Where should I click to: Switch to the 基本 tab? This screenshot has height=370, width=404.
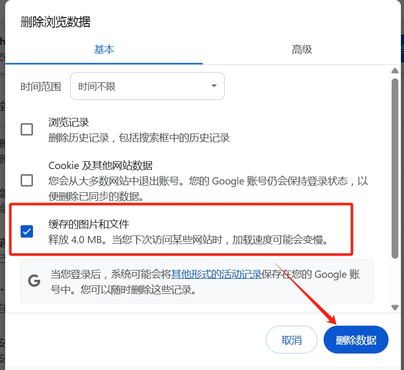click(104, 49)
